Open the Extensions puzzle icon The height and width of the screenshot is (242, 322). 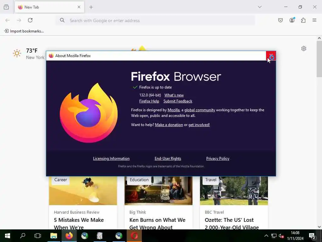pyautogui.click(x=303, y=20)
